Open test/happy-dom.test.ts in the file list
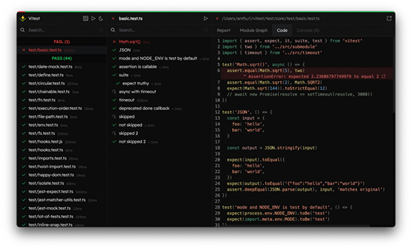Screen dimensions: 412x249 tap(62, 175)
